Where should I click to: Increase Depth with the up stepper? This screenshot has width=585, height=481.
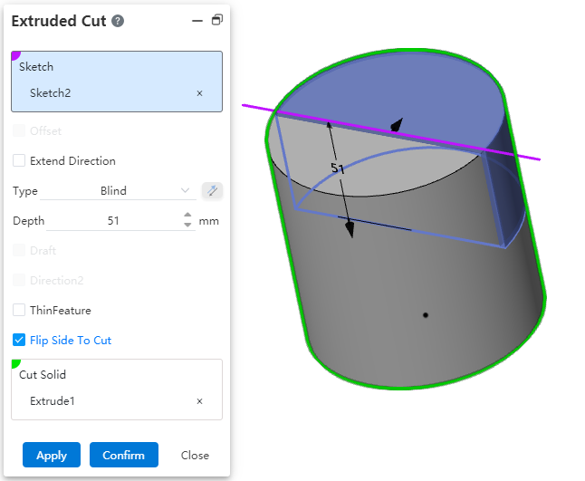[187, 216]
